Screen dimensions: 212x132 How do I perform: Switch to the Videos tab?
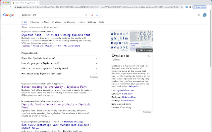click(57, 22)
